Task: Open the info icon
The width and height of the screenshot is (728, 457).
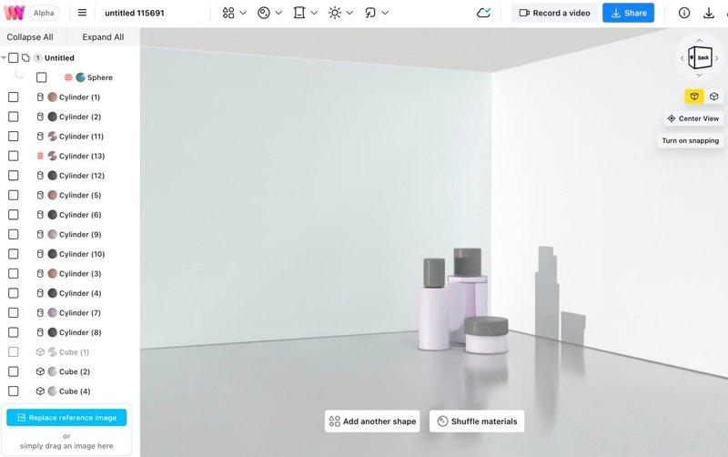Action: 684,13
